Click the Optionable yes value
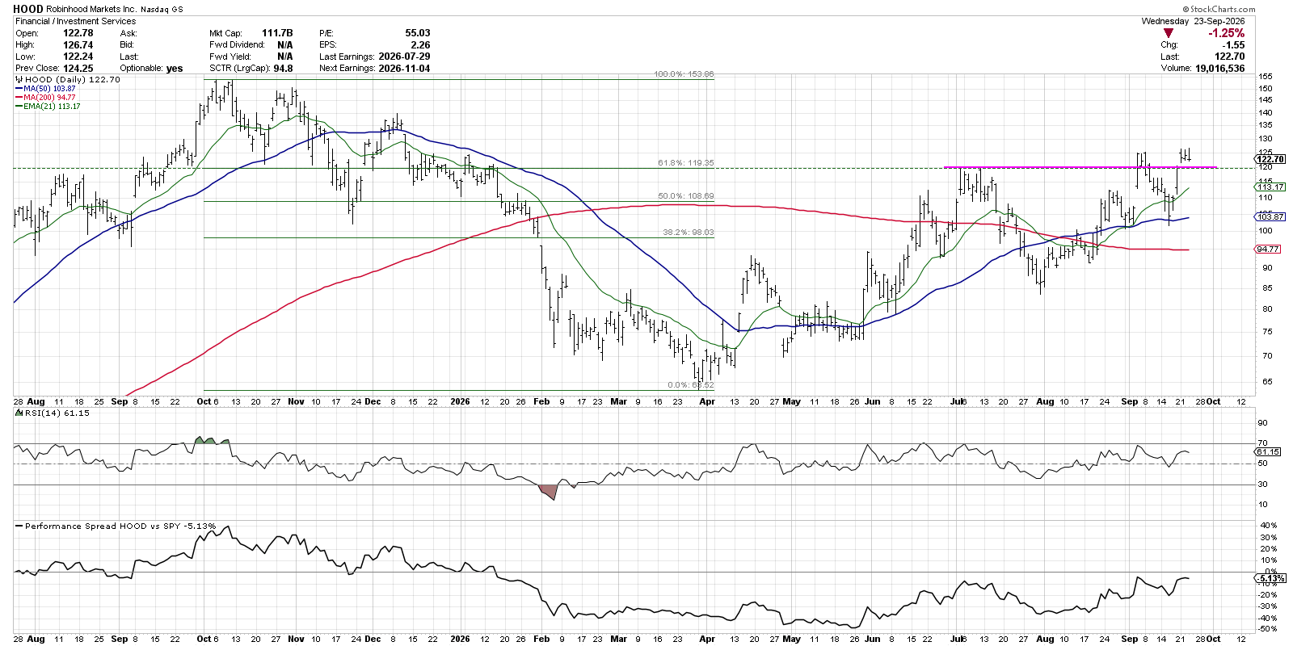This screenshot has height=646, width=1293. (x=175, y=69)
